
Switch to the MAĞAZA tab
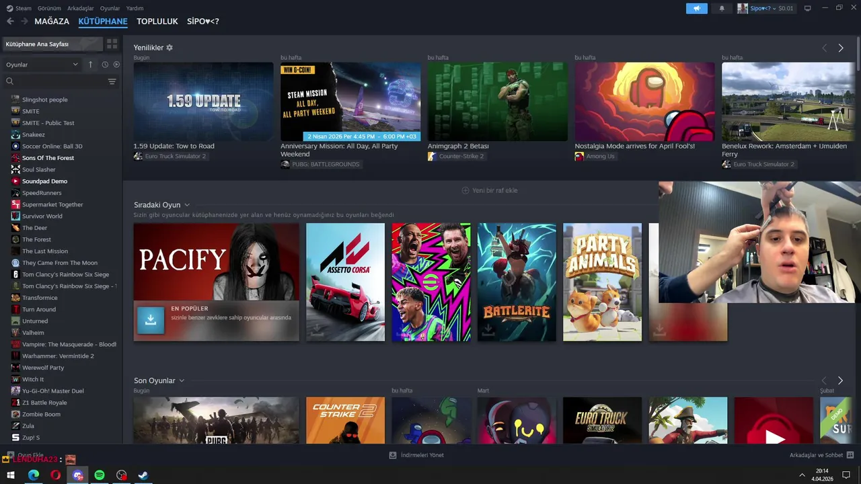(x=52, y=22)
